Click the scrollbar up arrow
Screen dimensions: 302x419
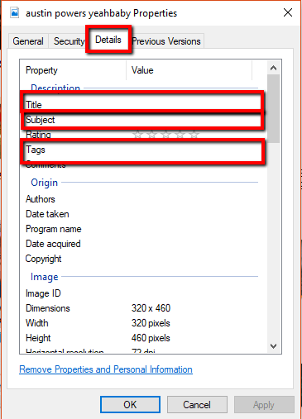273,68
